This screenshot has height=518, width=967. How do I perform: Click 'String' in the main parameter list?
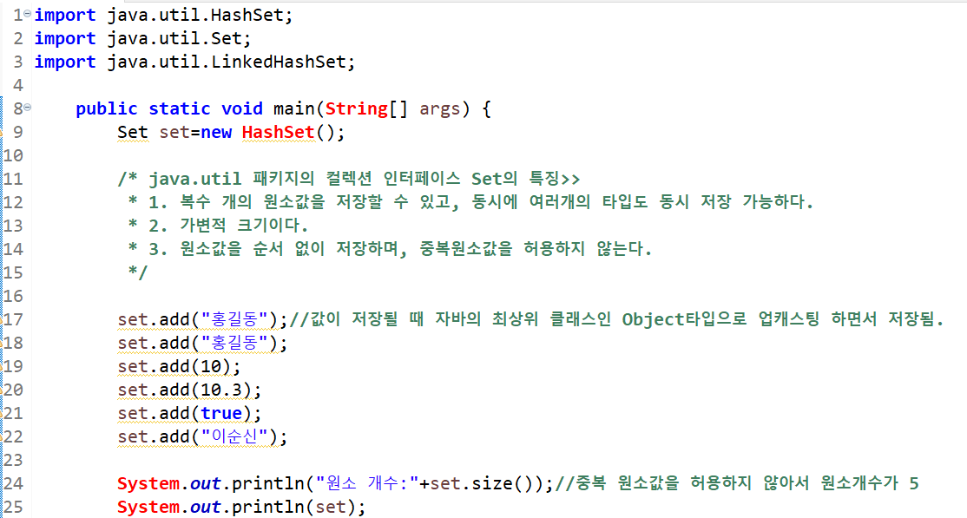click(357, 108)
